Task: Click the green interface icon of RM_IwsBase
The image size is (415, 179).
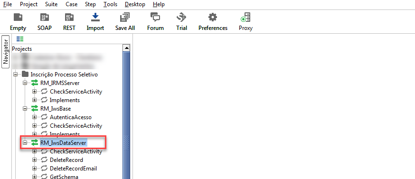Action: coord(35,109)
